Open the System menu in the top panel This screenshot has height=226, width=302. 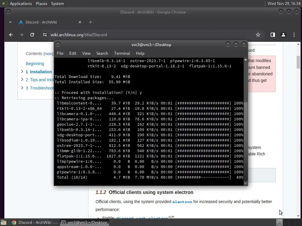click(x=58, y=4)
